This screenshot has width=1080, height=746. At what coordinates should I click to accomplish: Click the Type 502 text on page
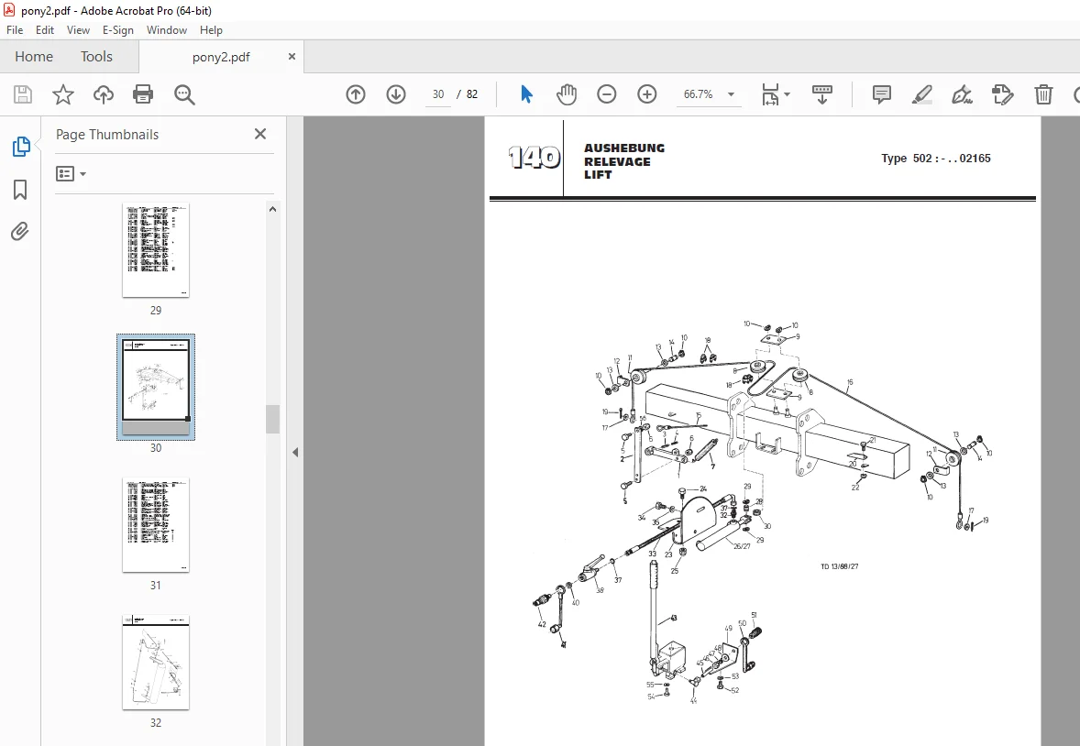(x=936, y=159)
